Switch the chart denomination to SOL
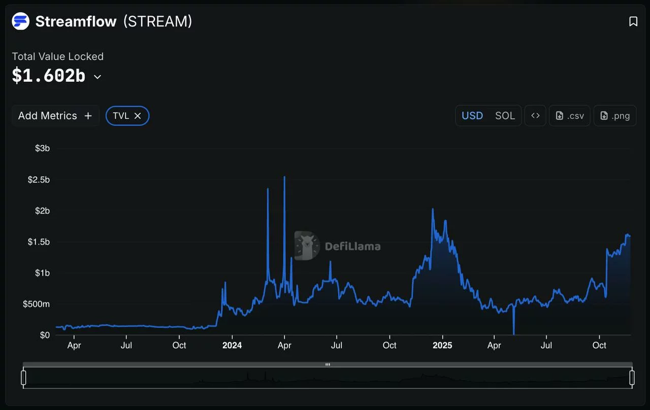Image resolution: width=650 pixels, height=410 pixels. (505, 116)
